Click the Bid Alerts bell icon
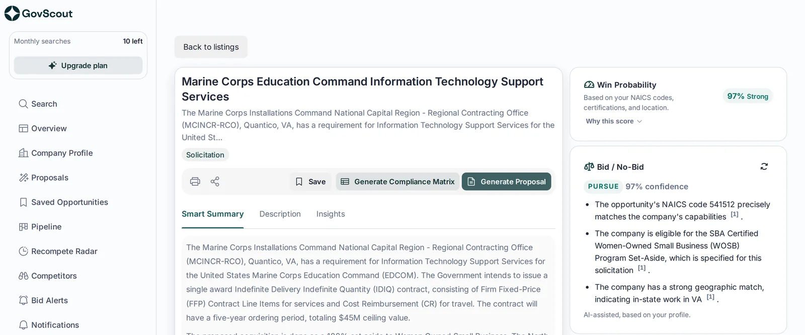Image resolution: width=805 pixels, height=335 pixels. [x=23, y=300]
